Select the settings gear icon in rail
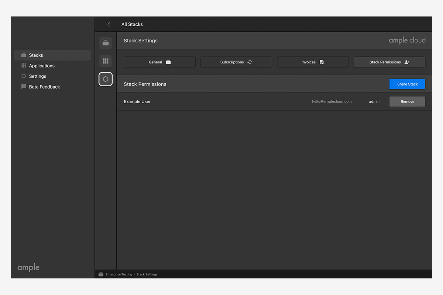This screenshot has height=295, width=443. tap(106, 79)
